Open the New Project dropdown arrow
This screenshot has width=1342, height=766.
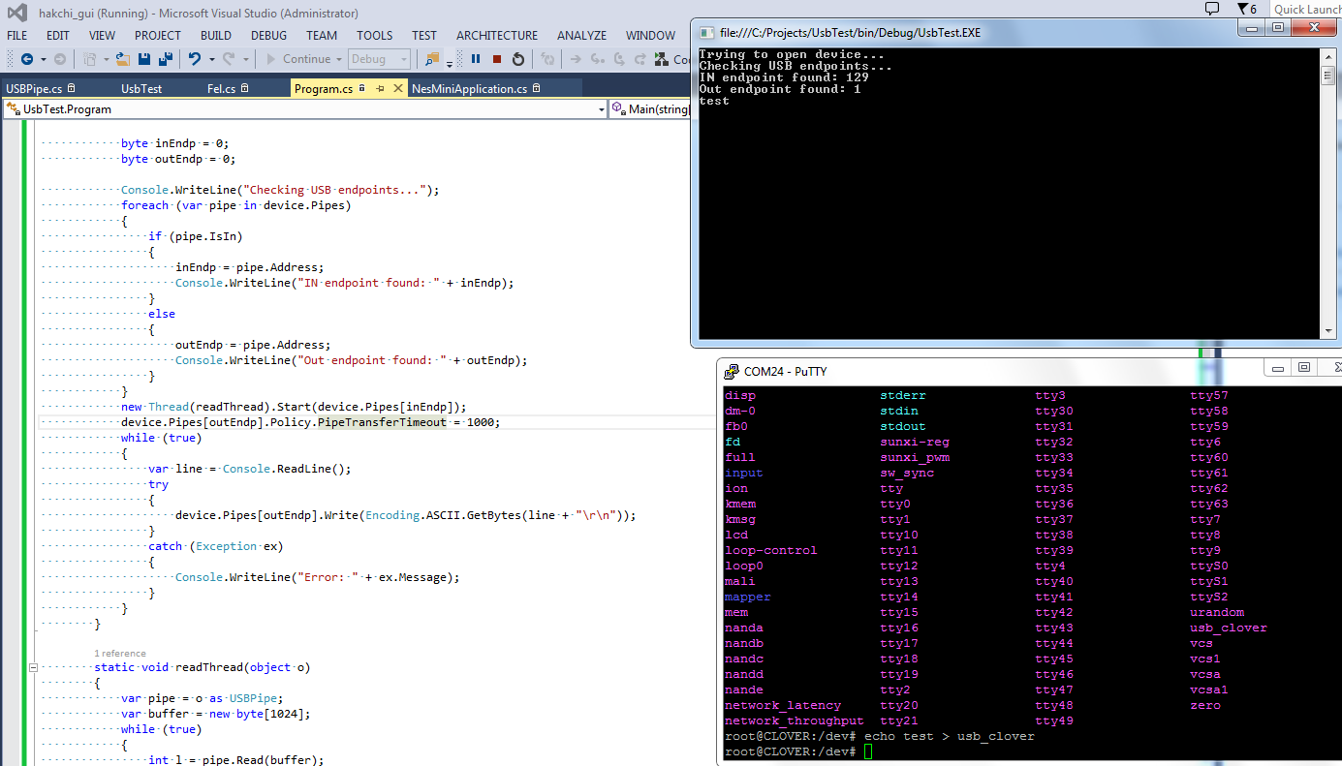point(106,59)
